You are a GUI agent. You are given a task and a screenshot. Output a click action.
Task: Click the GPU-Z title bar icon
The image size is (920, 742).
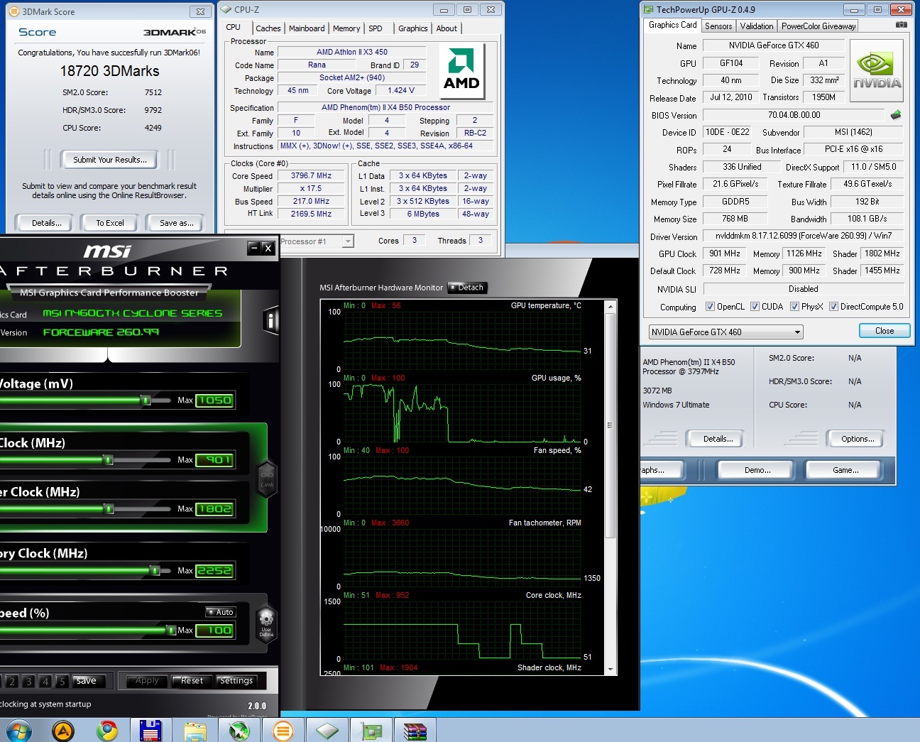coord(648,10)
